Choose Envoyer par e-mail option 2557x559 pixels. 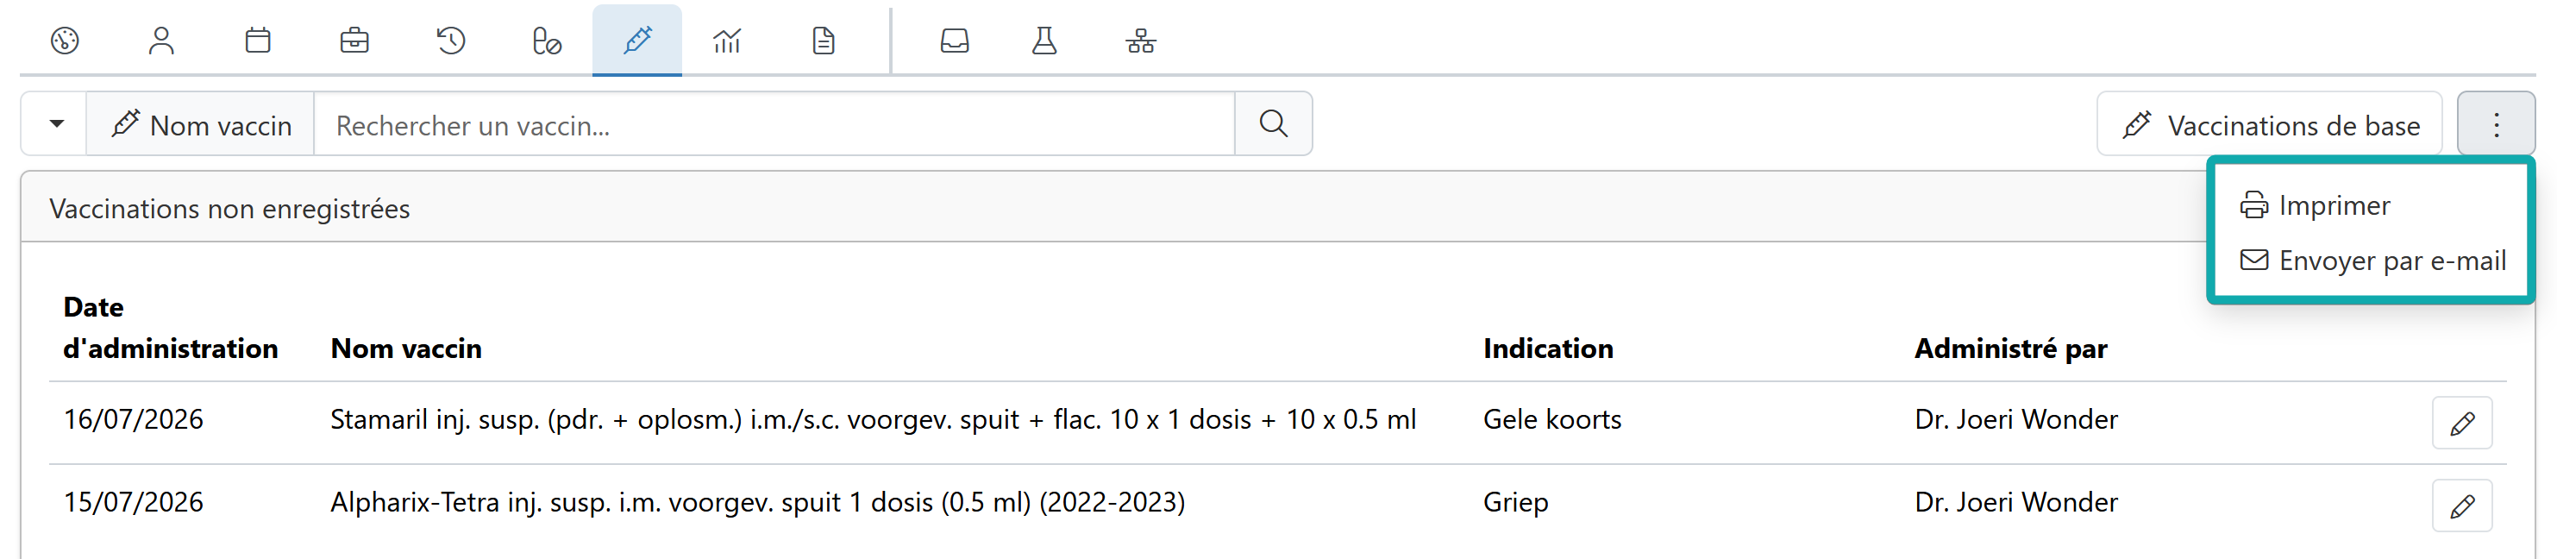(2372, 261)
